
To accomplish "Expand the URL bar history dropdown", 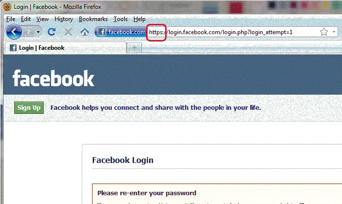I will point(334,32).
